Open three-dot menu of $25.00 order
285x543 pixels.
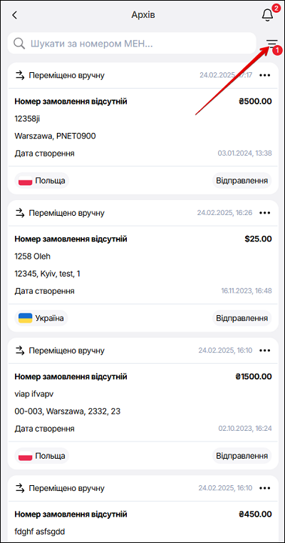pyautogui.click(x=265, y=213)
